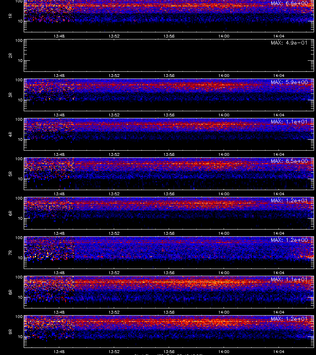The width and height of the screenshot is (316, 355).
Task: Click the 14:04 time label under panel 9R
Action: pyautogui.click(x=278, y=351)
